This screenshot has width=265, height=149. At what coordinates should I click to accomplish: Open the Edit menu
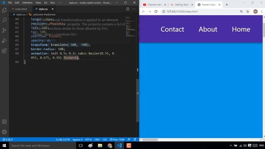[x=17, y=3]
